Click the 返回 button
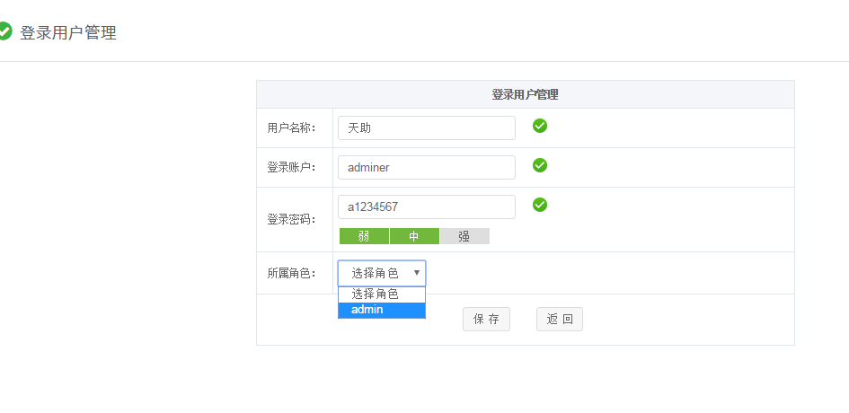The height and width of the screenshot is (413, 849). click(560, 320)
